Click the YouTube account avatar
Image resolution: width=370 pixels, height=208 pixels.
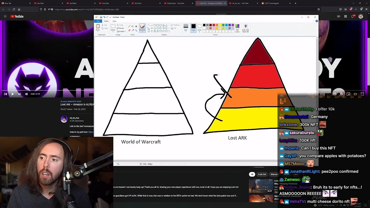pyautogui.click(x=360, y=16)
